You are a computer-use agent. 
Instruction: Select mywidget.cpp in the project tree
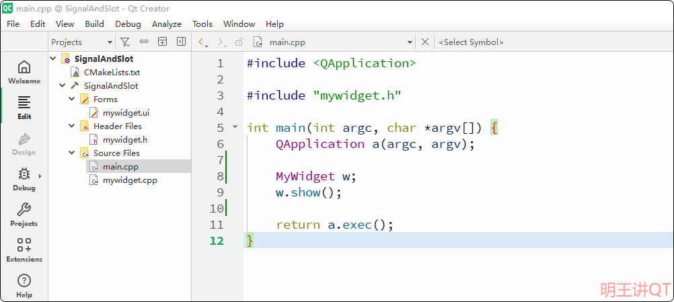click(x=129, y=180)
